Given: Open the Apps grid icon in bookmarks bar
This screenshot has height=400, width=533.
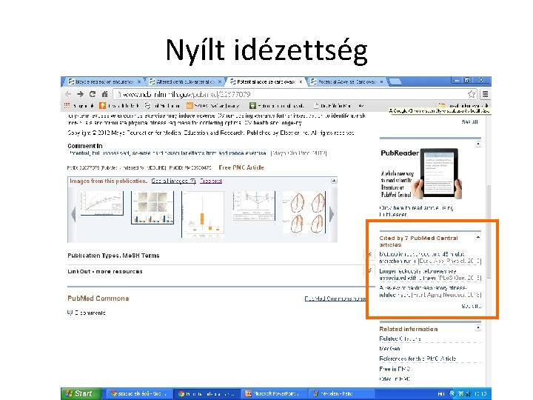Looking at the screenshot, I should coord(67,106).
